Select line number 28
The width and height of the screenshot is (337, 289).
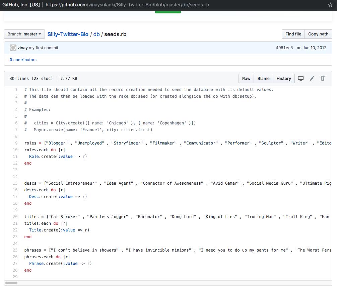click(x=15, y=270)
